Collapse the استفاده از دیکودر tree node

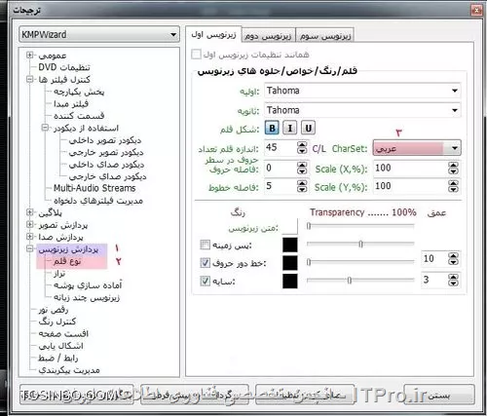pos(45,128)
